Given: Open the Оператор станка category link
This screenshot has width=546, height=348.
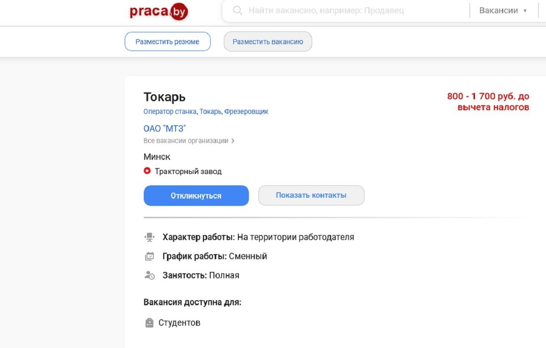Looking at the screenshot, I should click(x=169, y=111).
